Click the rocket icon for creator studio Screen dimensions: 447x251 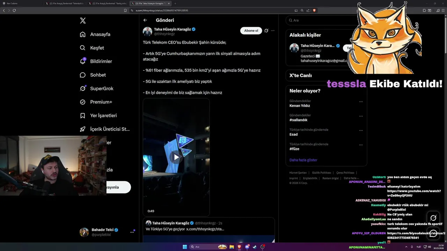83,129
